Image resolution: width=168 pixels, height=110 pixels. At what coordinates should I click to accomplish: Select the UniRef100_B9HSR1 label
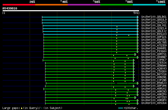tap(154, 40)
